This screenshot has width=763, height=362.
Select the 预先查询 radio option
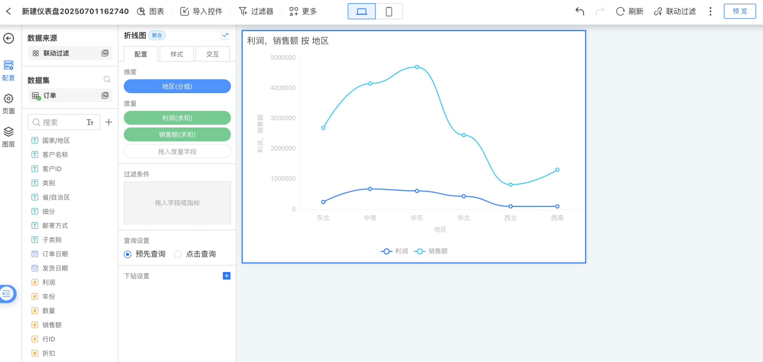(128, 254)
